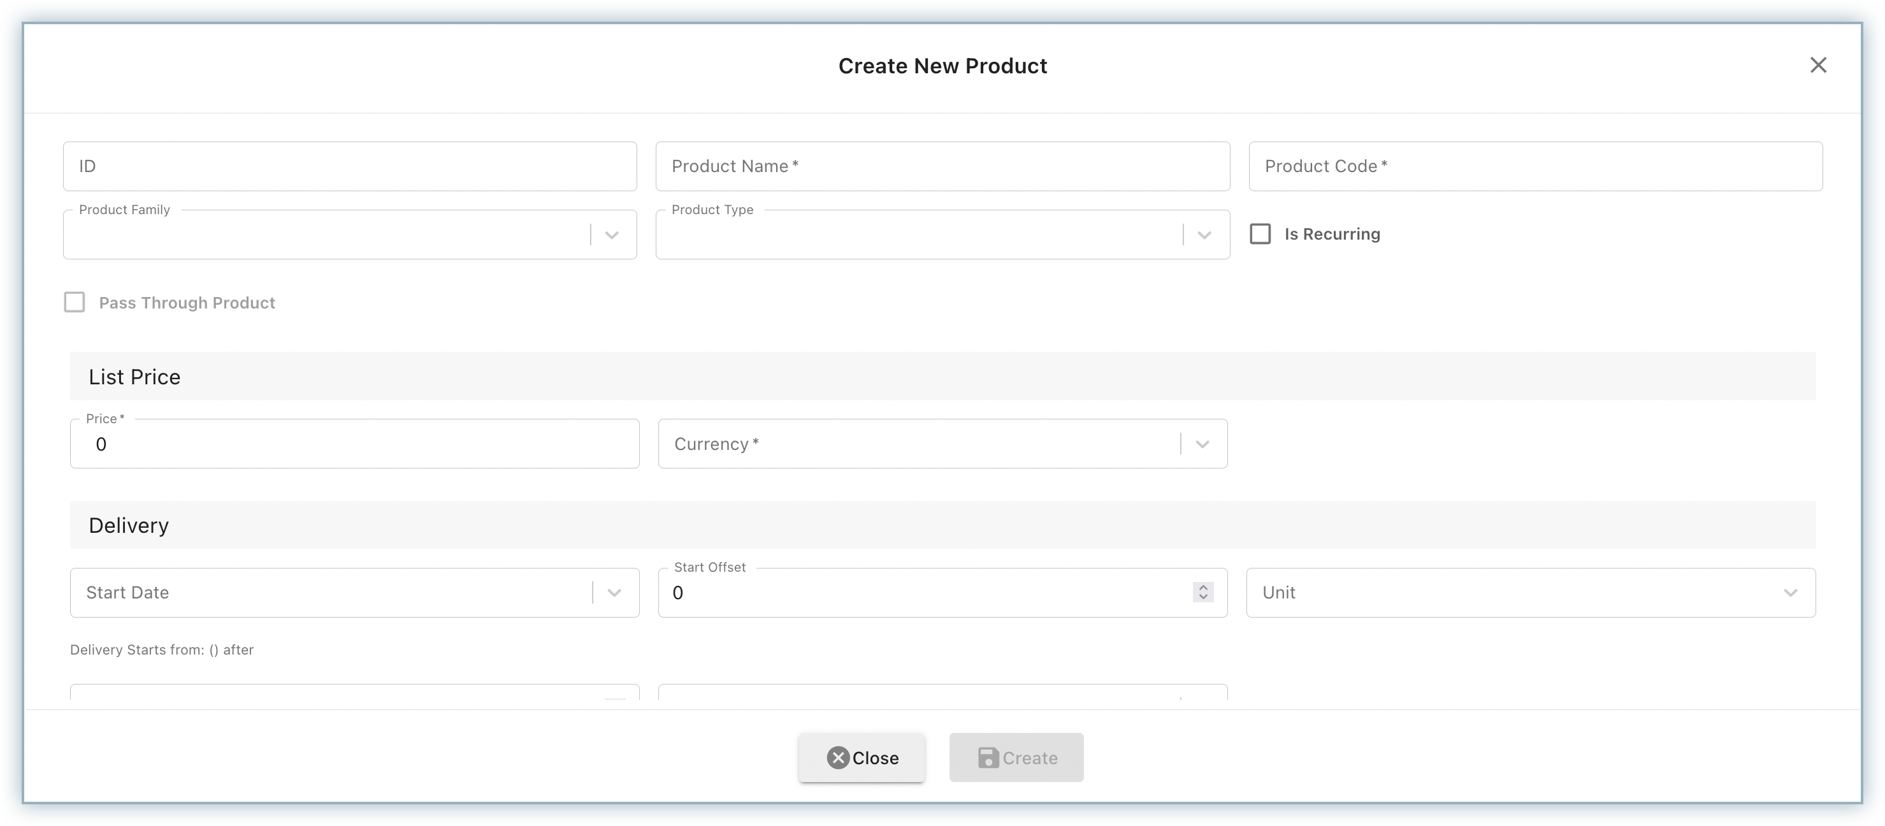Expand the Currency dropdown

tap(1201, 444)
